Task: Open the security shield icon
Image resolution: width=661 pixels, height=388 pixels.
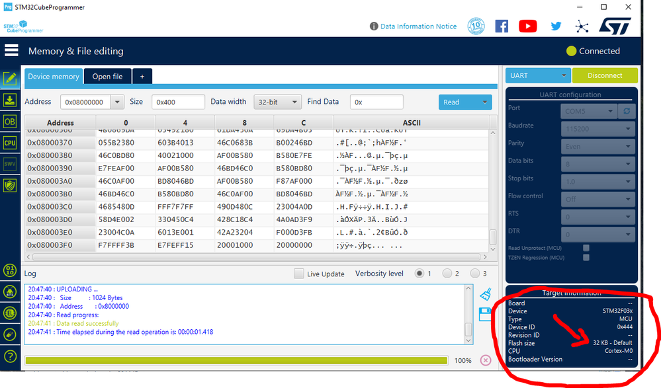Action: [x=10, y=185]
